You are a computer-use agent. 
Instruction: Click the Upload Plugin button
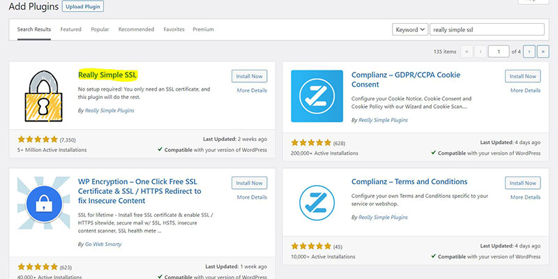83,6
